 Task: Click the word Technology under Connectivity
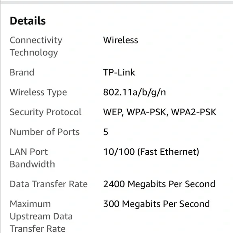coord(34,53)
